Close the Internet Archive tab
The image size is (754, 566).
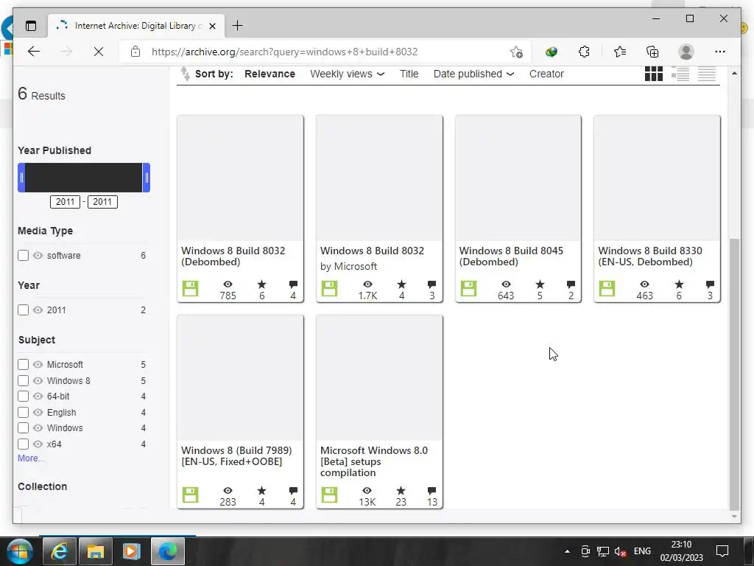click(213, 26)
